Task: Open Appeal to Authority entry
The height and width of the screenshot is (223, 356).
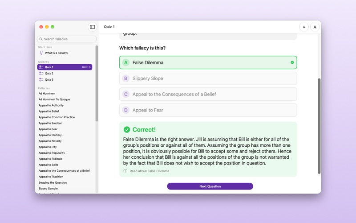Action: [x=51, y=105]
